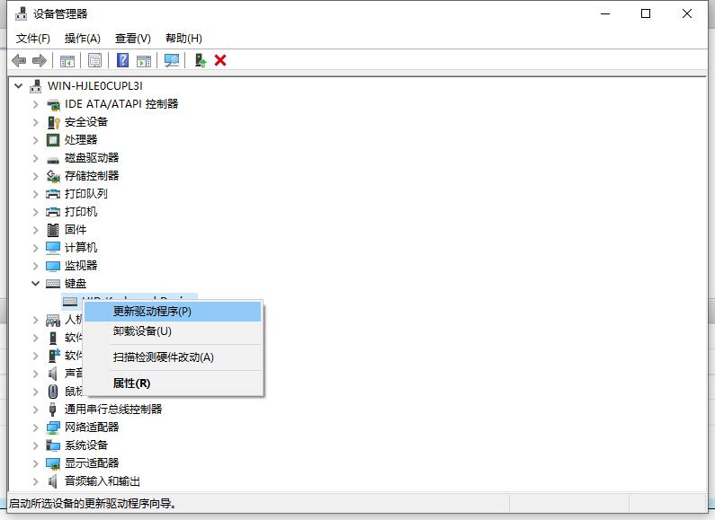Screen dimensions: 715x520
Task: Click show/hide console tree toolbar icon
Action: click(67, 60)
